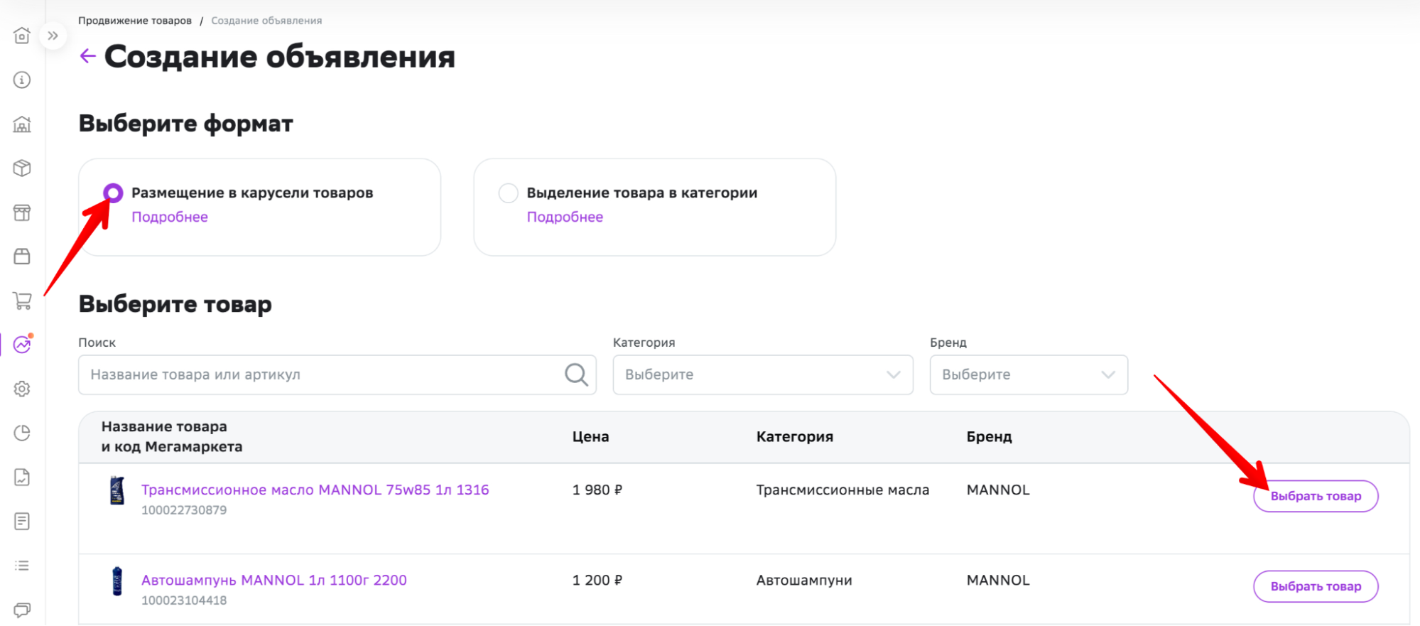Click the price '1 980 ₽'
The width and height of the screenshot is (1420, 626).
pyautogui.click(x=597, y=490)
